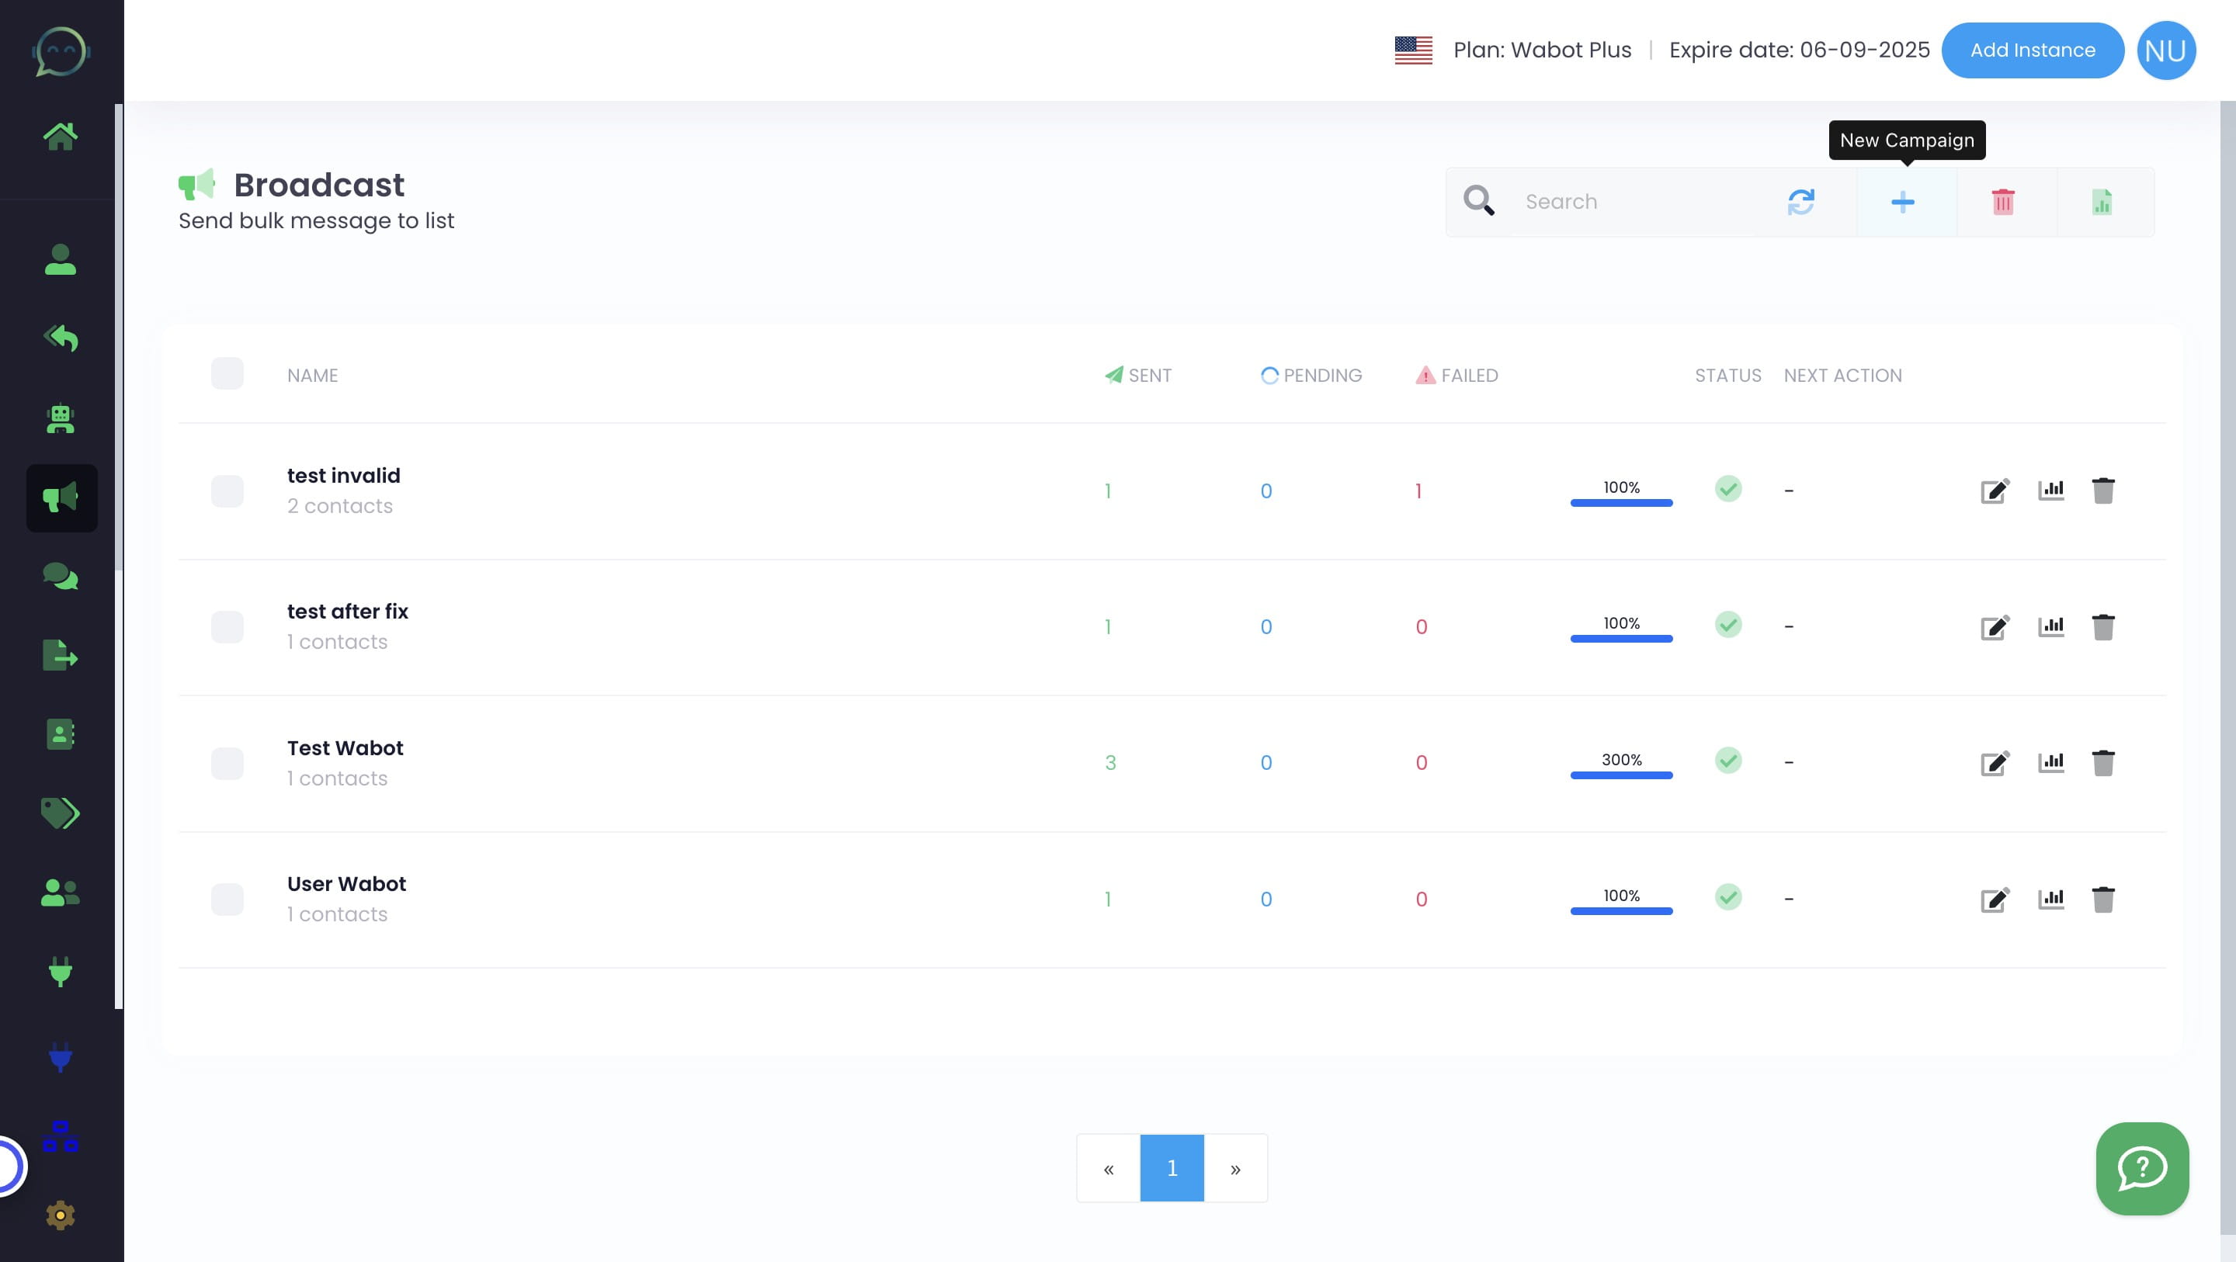Click the US flag language selector
Screen dimensions: 2236x1262
coord(1413,50)
